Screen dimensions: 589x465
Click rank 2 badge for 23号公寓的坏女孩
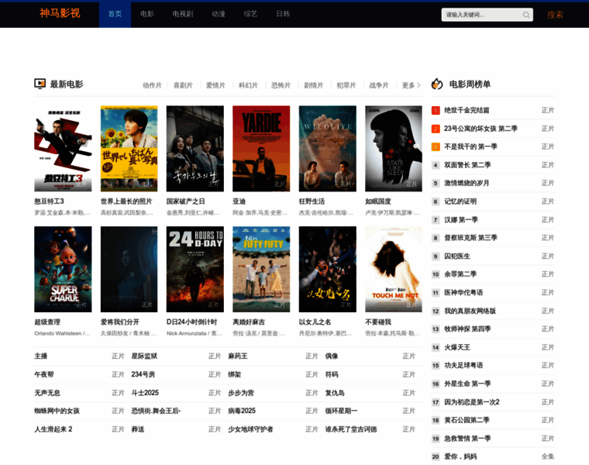(x=436, y=129)
